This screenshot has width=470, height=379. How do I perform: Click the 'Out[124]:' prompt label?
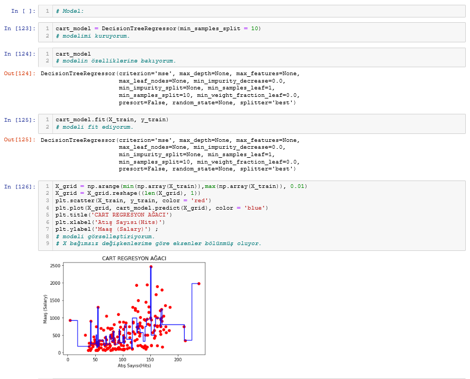(20, 74)
